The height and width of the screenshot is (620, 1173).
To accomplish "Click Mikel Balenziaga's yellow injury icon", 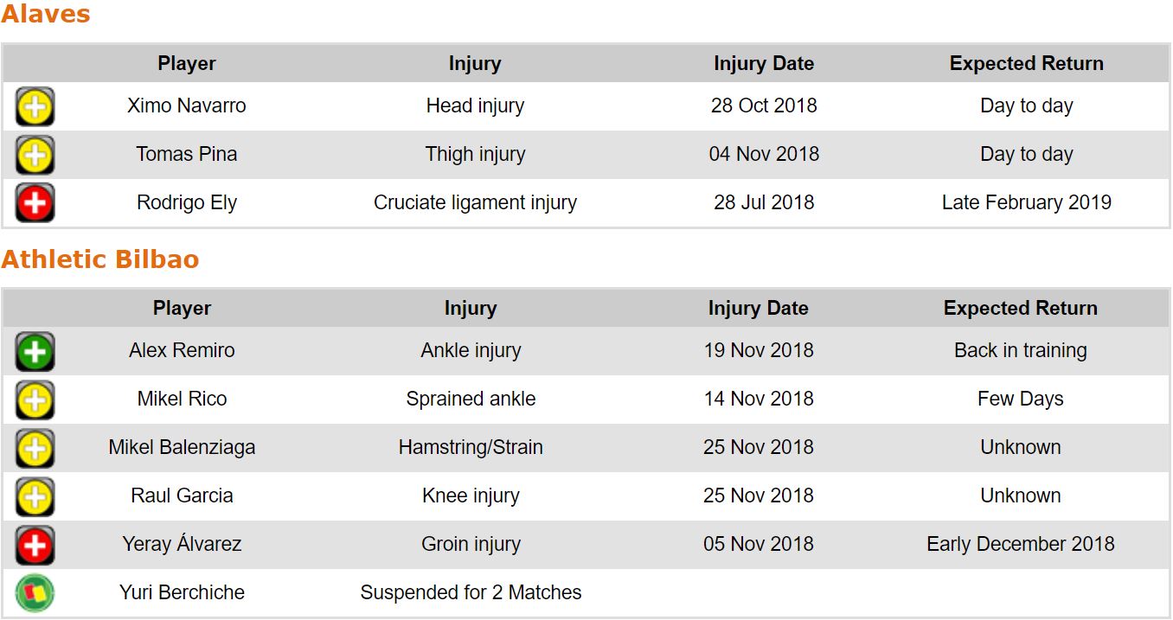I will (35, 449).
